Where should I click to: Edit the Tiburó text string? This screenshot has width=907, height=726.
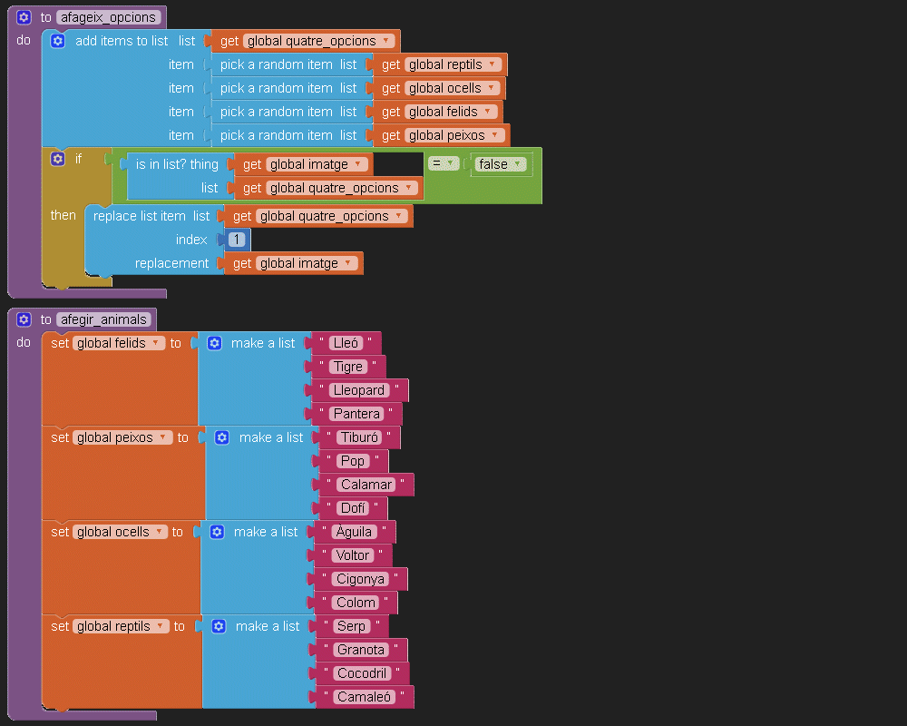(357, 437)
